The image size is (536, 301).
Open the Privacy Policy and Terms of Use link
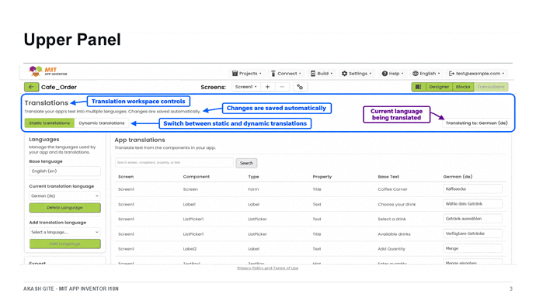(268, 268)
